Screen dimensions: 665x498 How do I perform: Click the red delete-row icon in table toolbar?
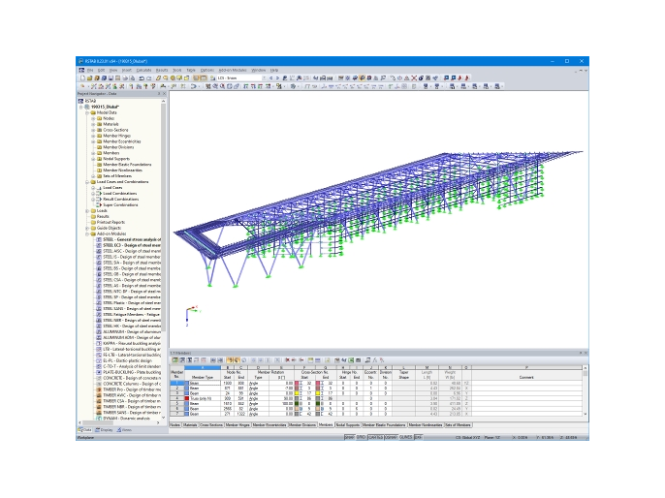(x=287, y=359)
